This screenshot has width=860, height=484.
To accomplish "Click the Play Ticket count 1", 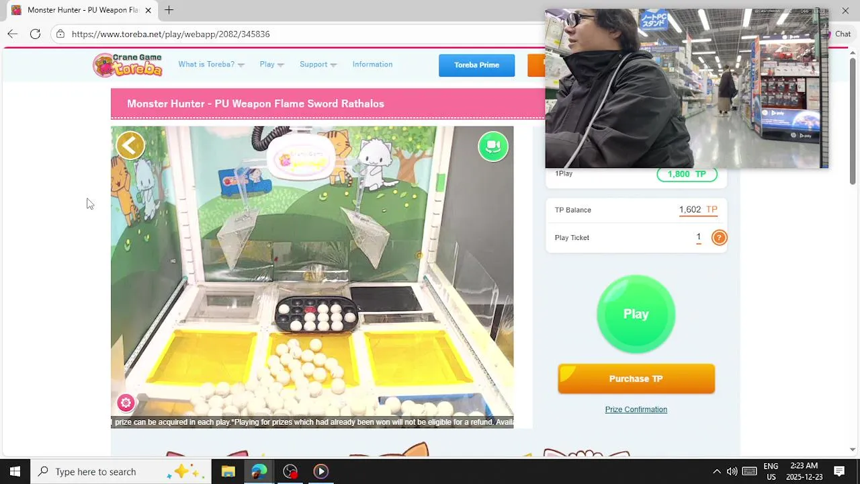I will (x=699, y=237).
